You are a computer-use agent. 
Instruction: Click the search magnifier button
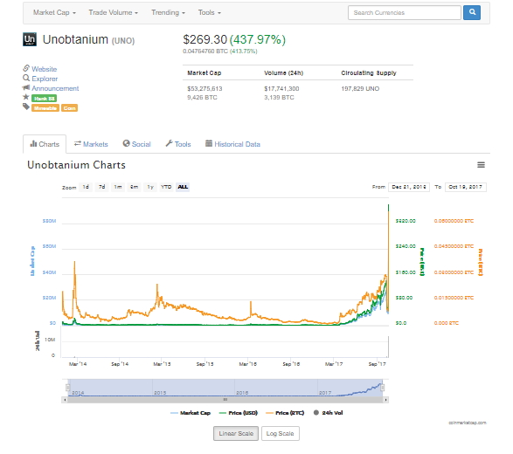tap(471, 12)
